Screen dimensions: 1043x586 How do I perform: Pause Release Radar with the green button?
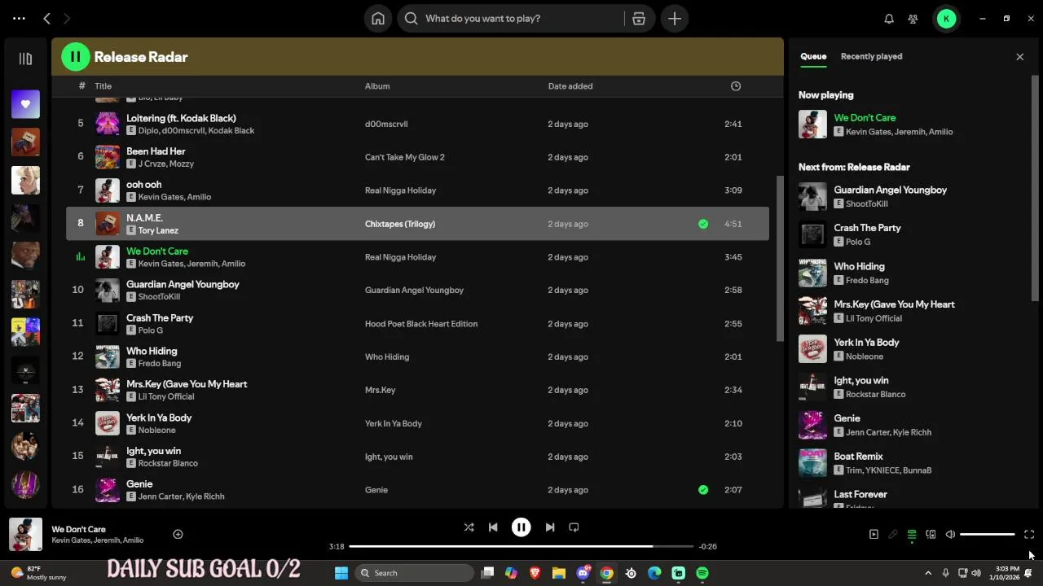tap(75, 57)
